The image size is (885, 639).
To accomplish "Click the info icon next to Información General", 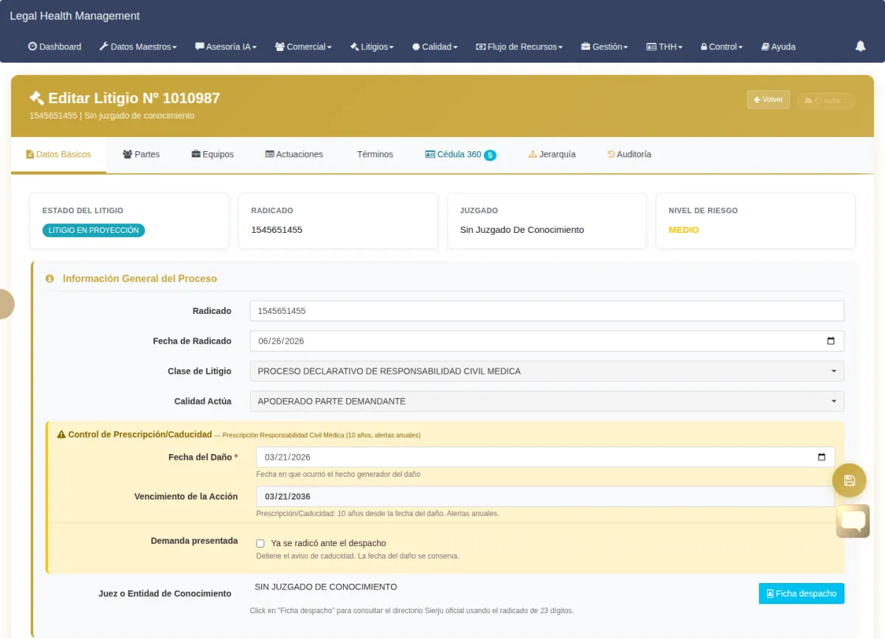I will [x=49, y=279].
